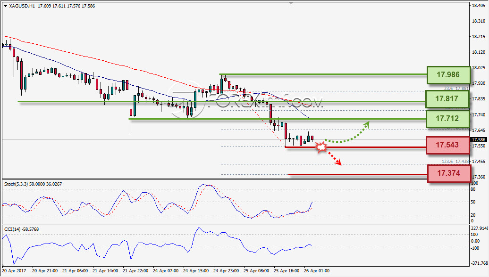Click the 20 Apr 2017 date label
Screen dimensions: 489x277
[14, 271]
